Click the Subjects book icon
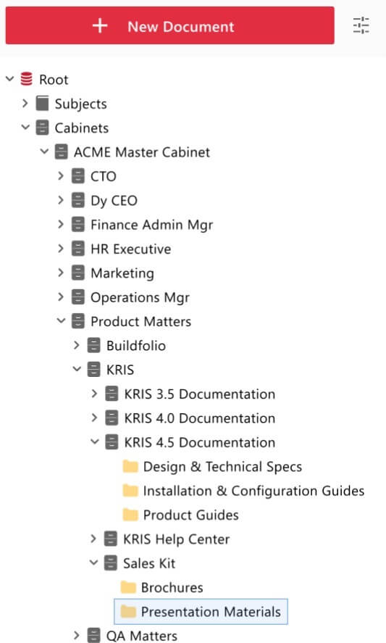The image size is (386, 643). click(42, 104)
